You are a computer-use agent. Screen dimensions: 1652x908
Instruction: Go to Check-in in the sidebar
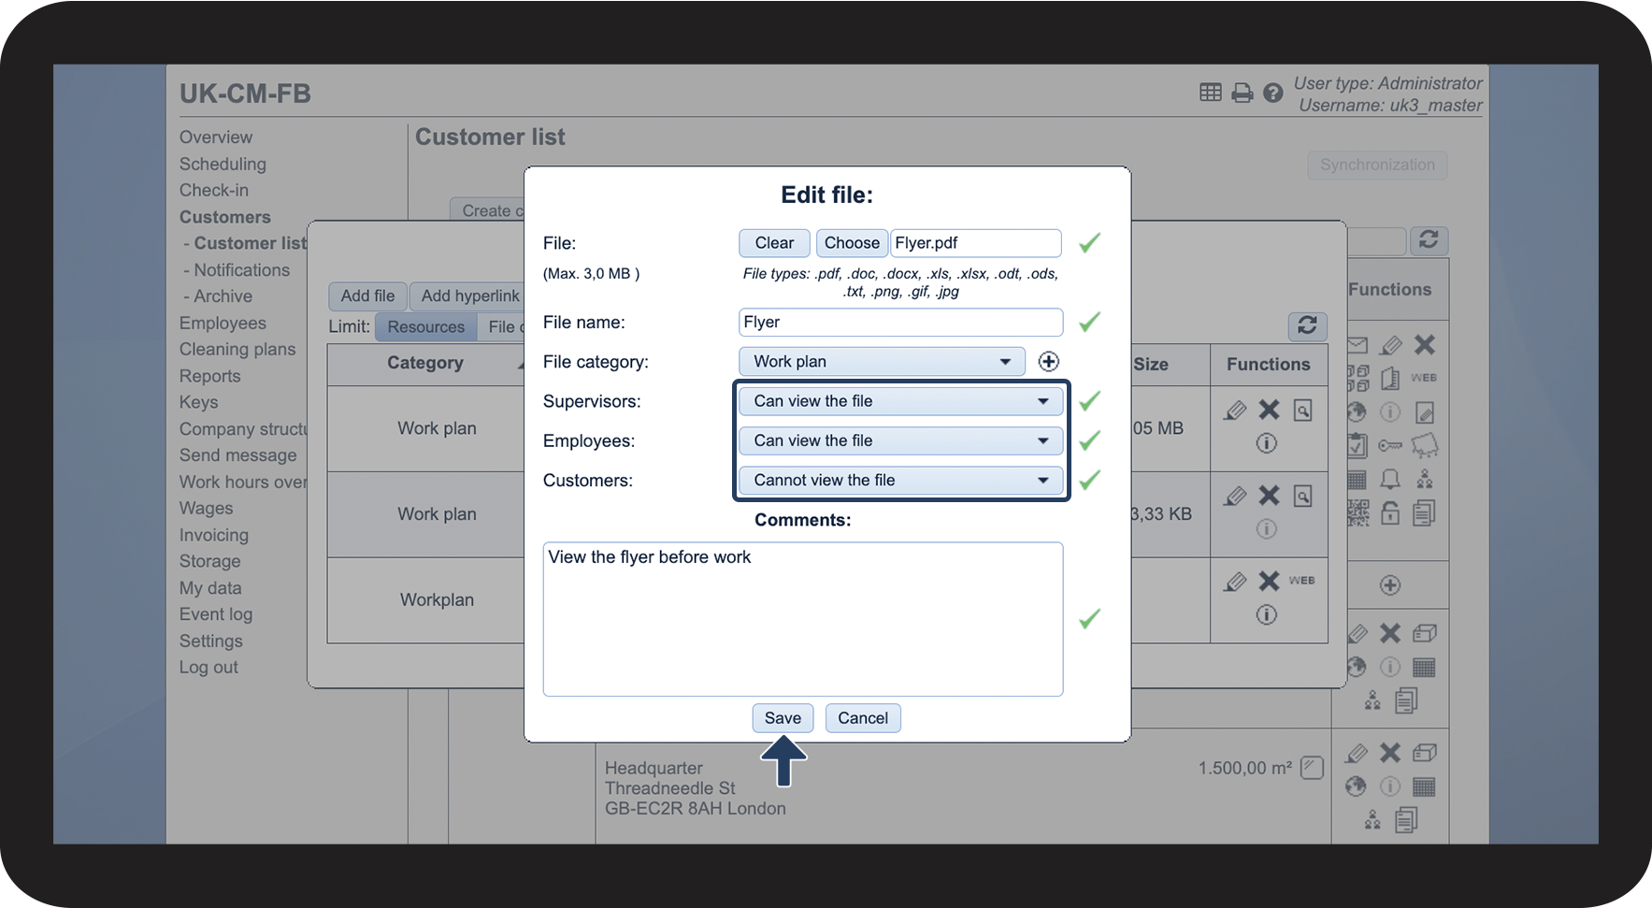[214, 190]
